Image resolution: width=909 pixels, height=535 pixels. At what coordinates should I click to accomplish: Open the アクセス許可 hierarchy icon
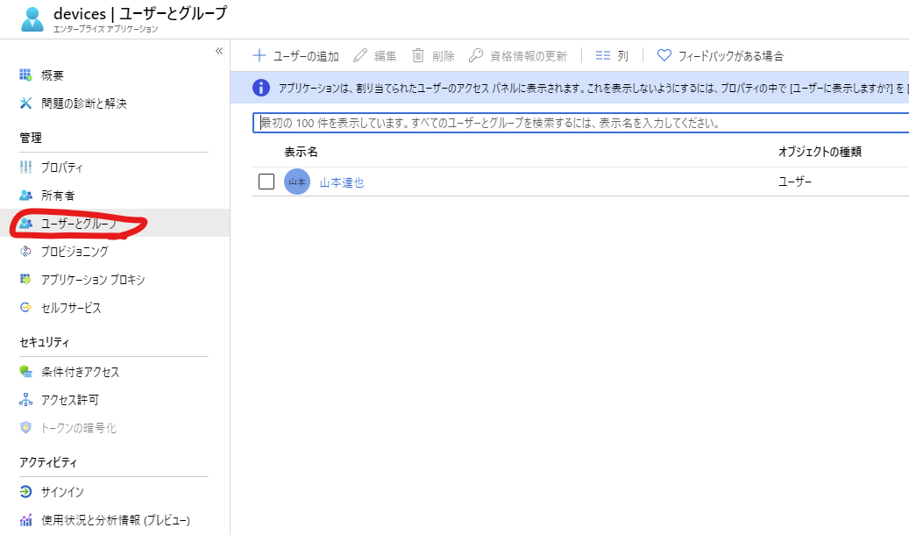pyautogui.click(x=25, y=400)
